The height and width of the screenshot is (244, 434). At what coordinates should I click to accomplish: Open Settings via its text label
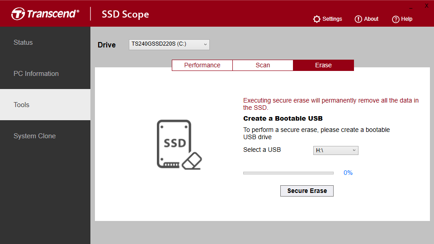tap(332, 19)
